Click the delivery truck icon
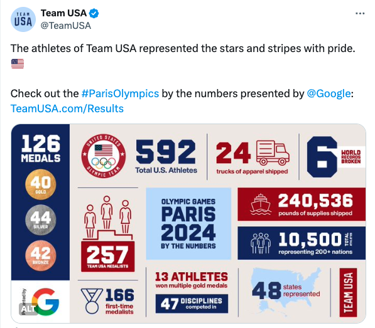 click(x=273, y=153)
